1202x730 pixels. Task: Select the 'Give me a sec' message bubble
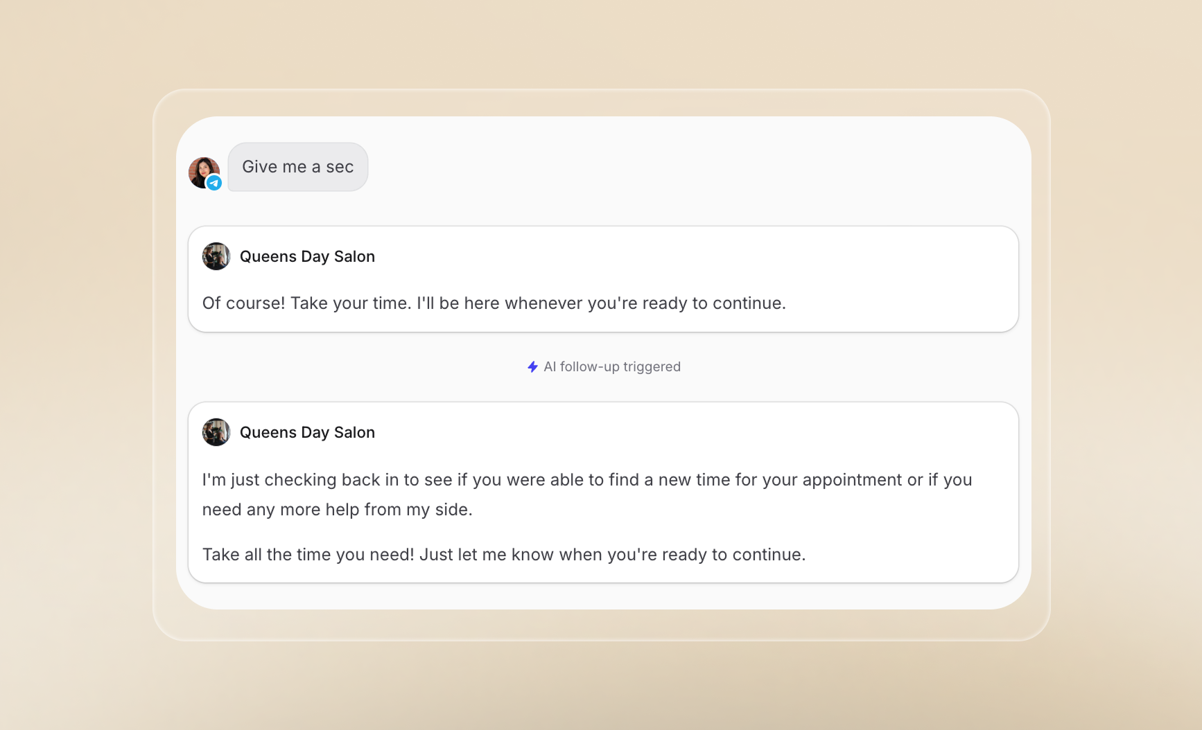tap(298, 167)
